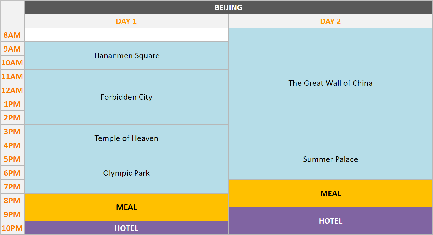This screenshot has height=235, width=433.
Task: Click the DAY 2 column header
Action: tap(330, 21)
